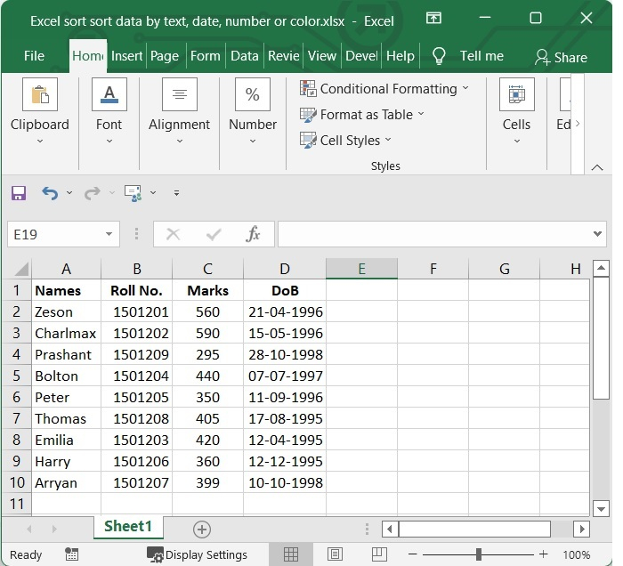
Task: Click Display Settings in status bar
Action: point(198,554)
